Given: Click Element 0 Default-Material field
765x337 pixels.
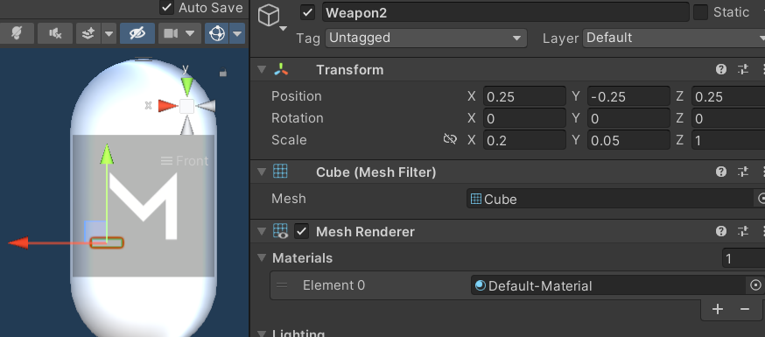Looking at the screenshot, I should [x=608, y=285].
